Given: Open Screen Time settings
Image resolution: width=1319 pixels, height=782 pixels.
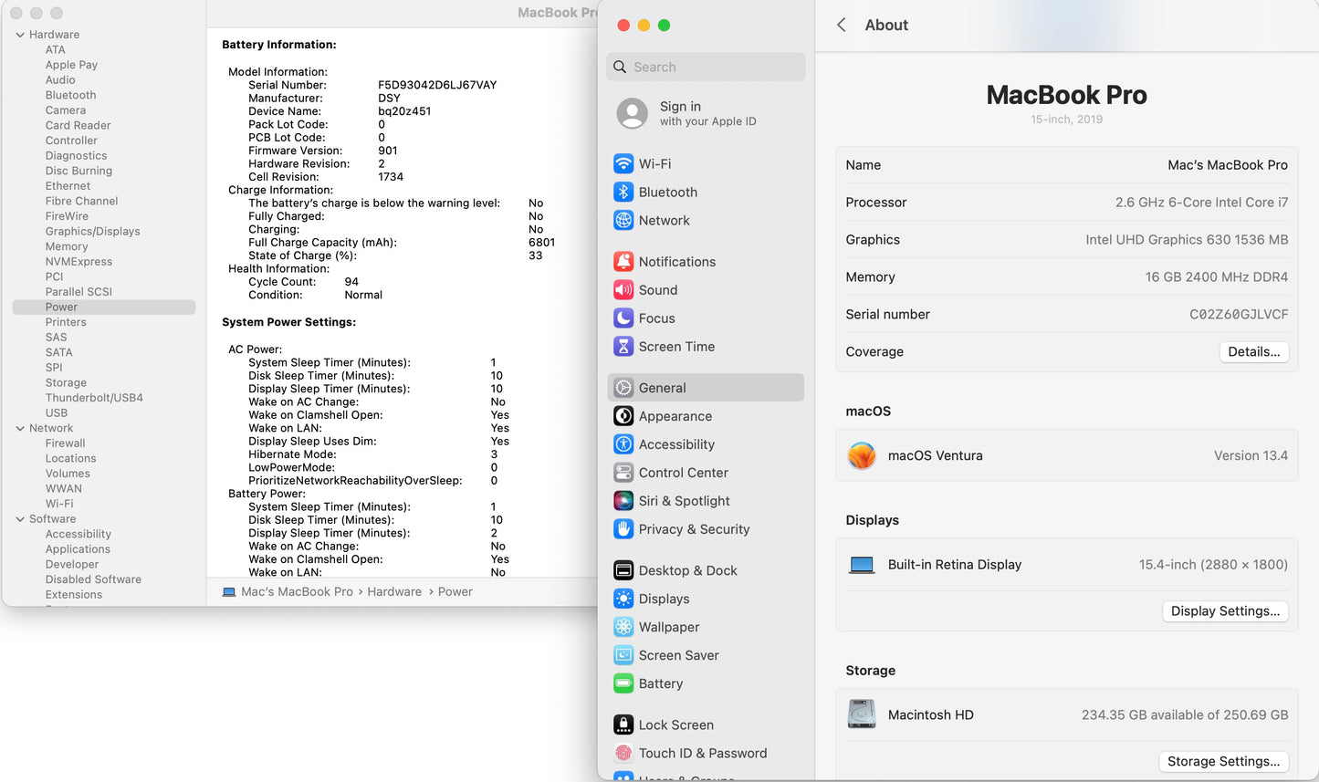Looking at the screenshot, I should 675,347.
